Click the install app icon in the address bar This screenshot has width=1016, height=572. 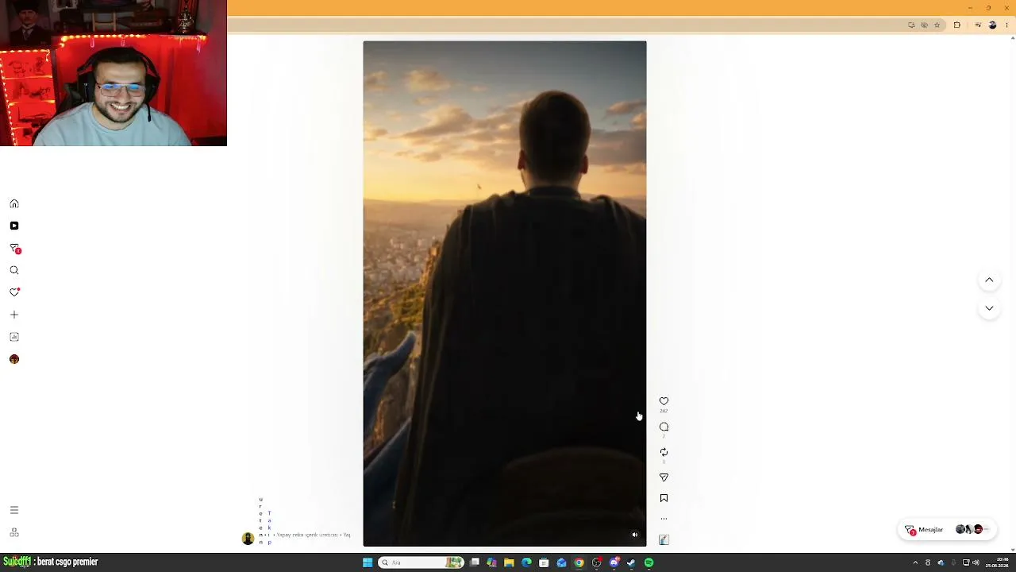[911, 25]
